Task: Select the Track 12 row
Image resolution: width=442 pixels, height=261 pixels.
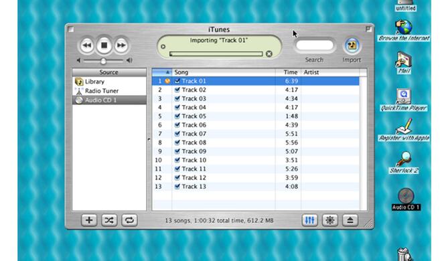Action: click(256, 177)
